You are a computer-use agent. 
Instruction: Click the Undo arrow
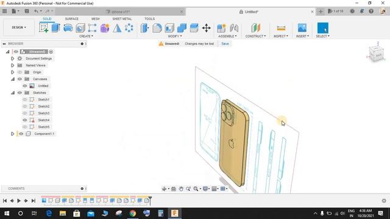(x=36, y=11)
